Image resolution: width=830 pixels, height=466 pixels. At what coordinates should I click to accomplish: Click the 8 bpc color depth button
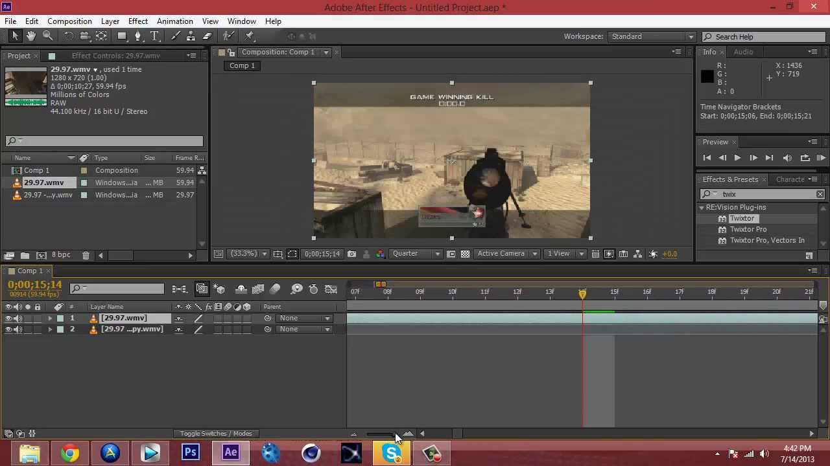pyautogui.click(x=61, y=256)
